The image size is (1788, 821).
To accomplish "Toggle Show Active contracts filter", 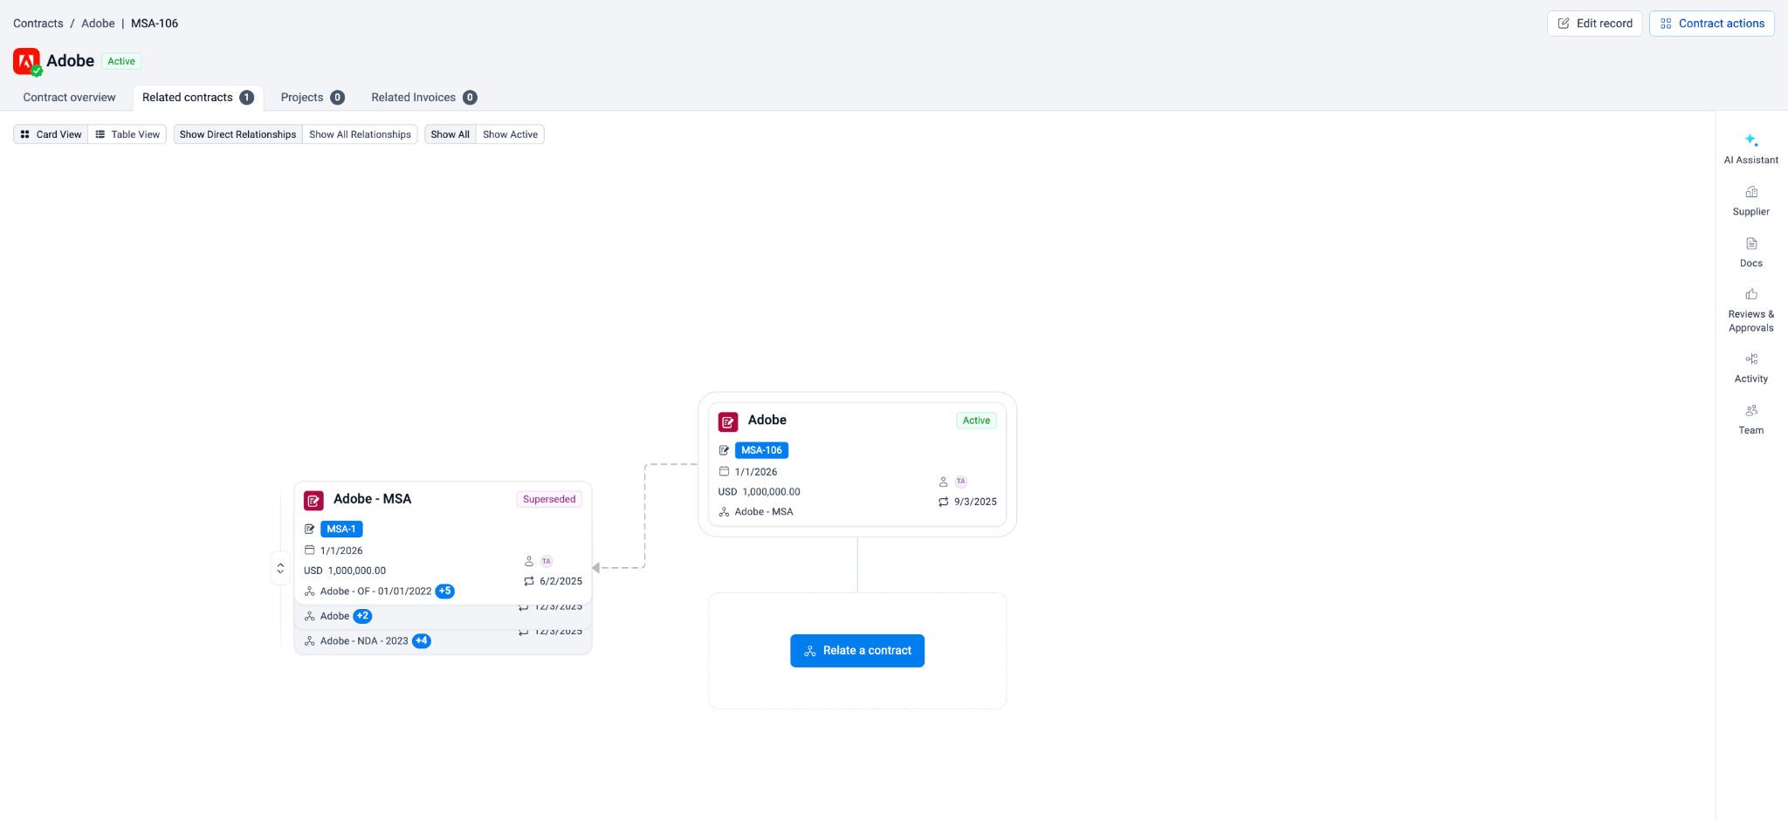I will pyautogui.click(x=510, y=134).
